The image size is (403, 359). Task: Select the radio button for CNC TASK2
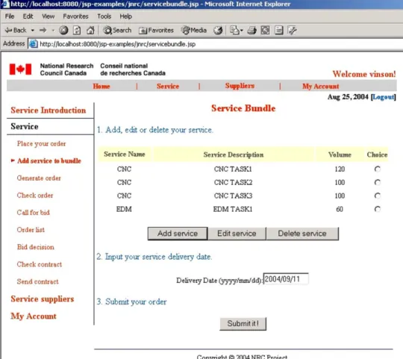tap(378, 182)
